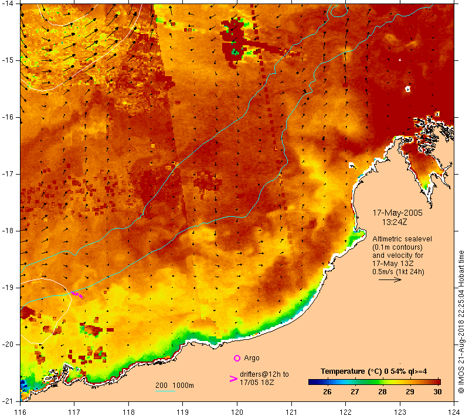The height and width of the screenshot is (416, 469).
Task: Click the '-21' latitude axis label
Action: point(8,401)
